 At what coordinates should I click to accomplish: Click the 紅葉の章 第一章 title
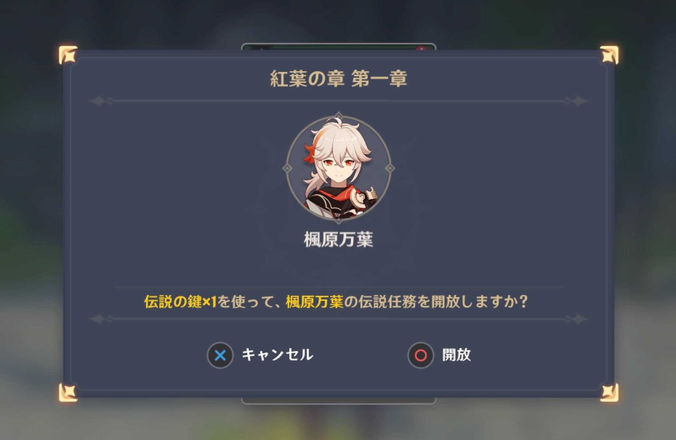pos(338,79)
